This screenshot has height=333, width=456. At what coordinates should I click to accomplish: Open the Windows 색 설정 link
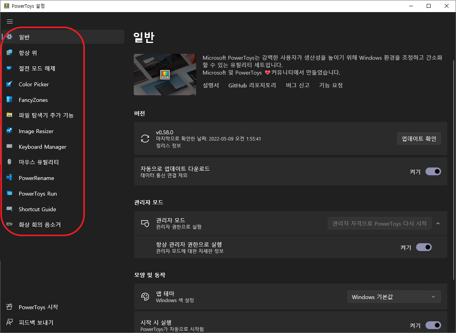pos(175,301)
